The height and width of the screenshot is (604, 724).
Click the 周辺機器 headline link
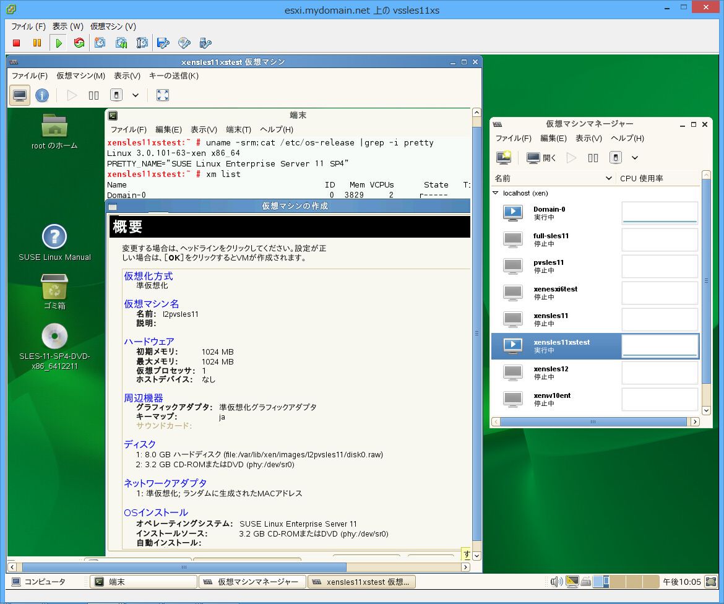coord(144,398)
